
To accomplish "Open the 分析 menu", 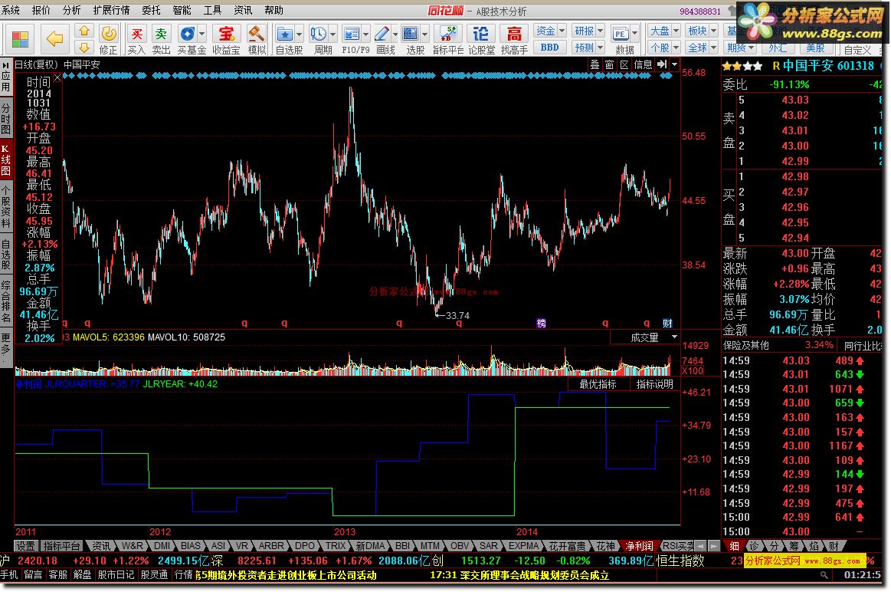I will point(71,10).
